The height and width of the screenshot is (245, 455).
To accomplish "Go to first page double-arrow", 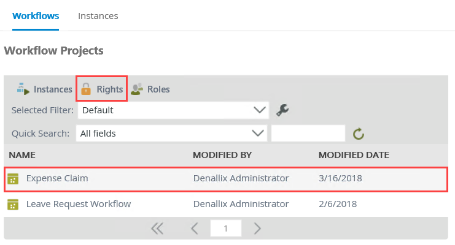I will pyautogui.click(x=157, y=228).
